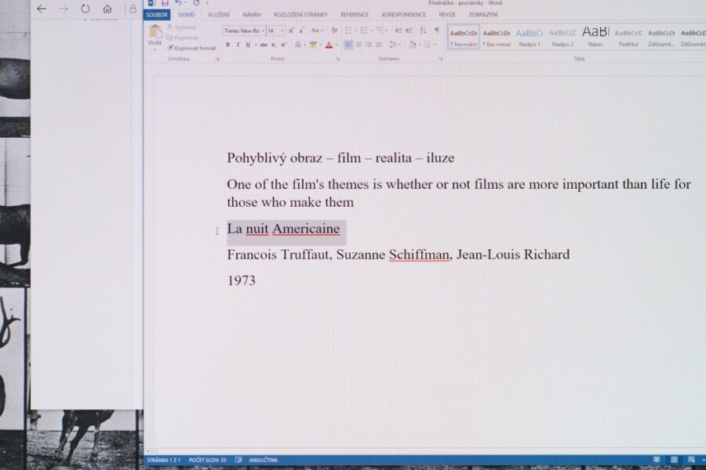Click the Save icon in quick access toolbar

165,3
